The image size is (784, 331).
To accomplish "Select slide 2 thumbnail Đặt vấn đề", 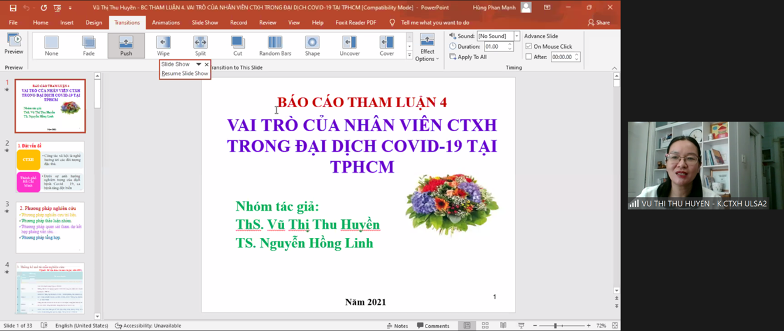I will [x=50, y=166].
